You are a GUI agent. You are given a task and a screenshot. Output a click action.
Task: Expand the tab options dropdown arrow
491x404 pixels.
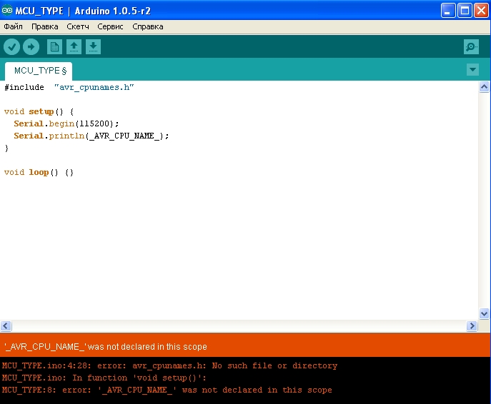tap(472, 69)
